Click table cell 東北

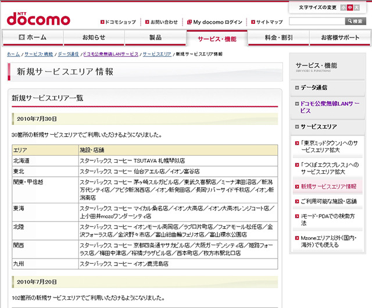[45, 171]
